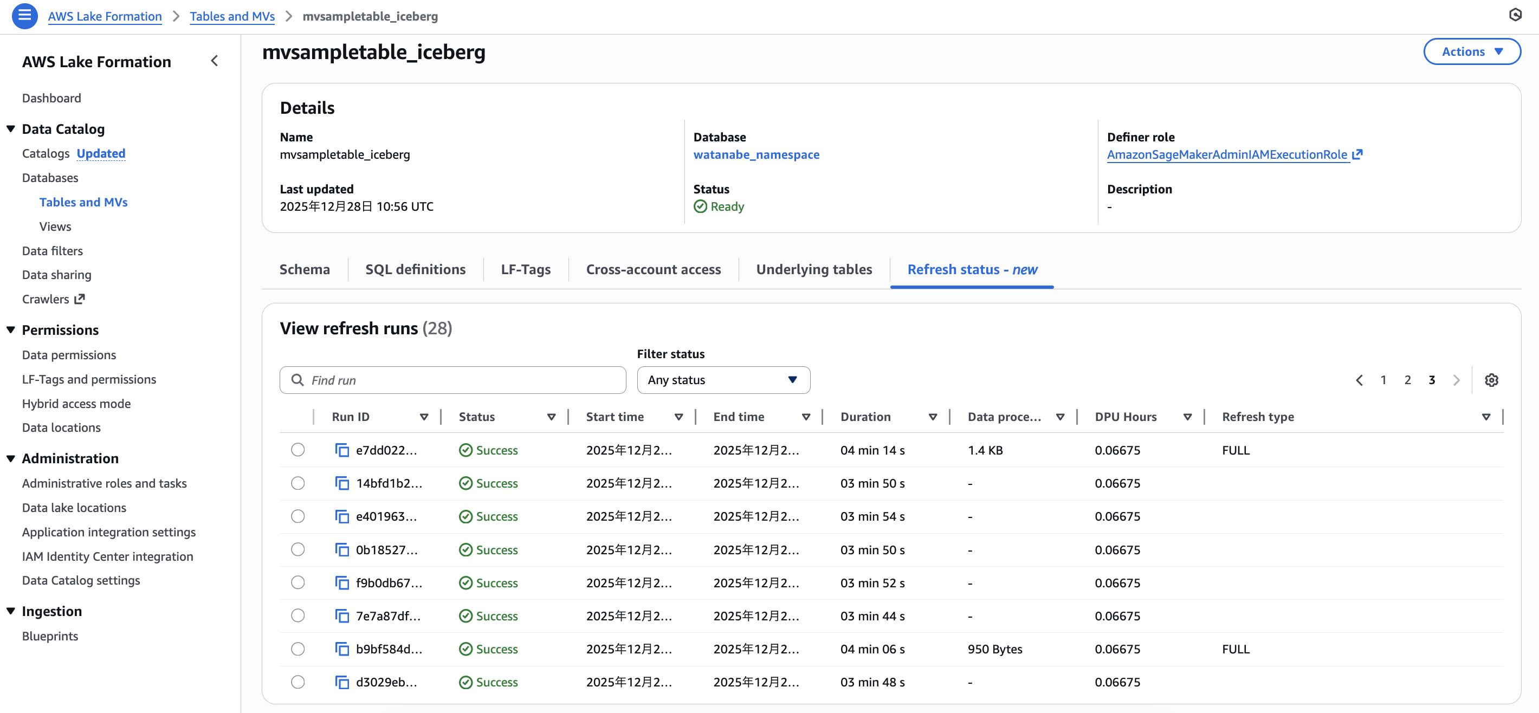The image size is (1539, 713).
Task: Collapse the AWS Lake Formation sidebar
Action: (215, 61)
